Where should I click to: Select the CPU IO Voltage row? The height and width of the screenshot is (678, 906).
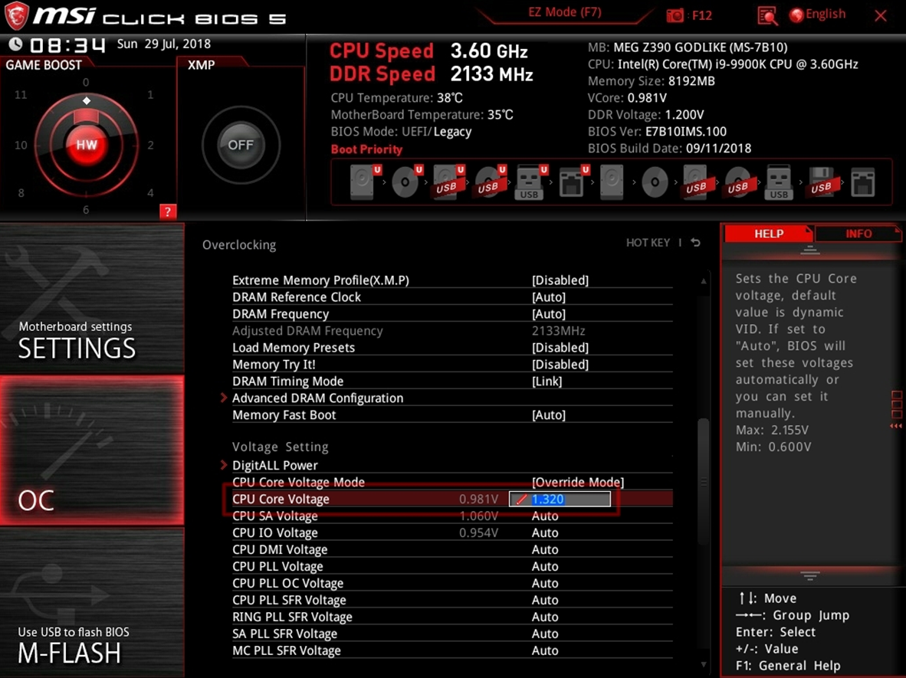(452, 532)
